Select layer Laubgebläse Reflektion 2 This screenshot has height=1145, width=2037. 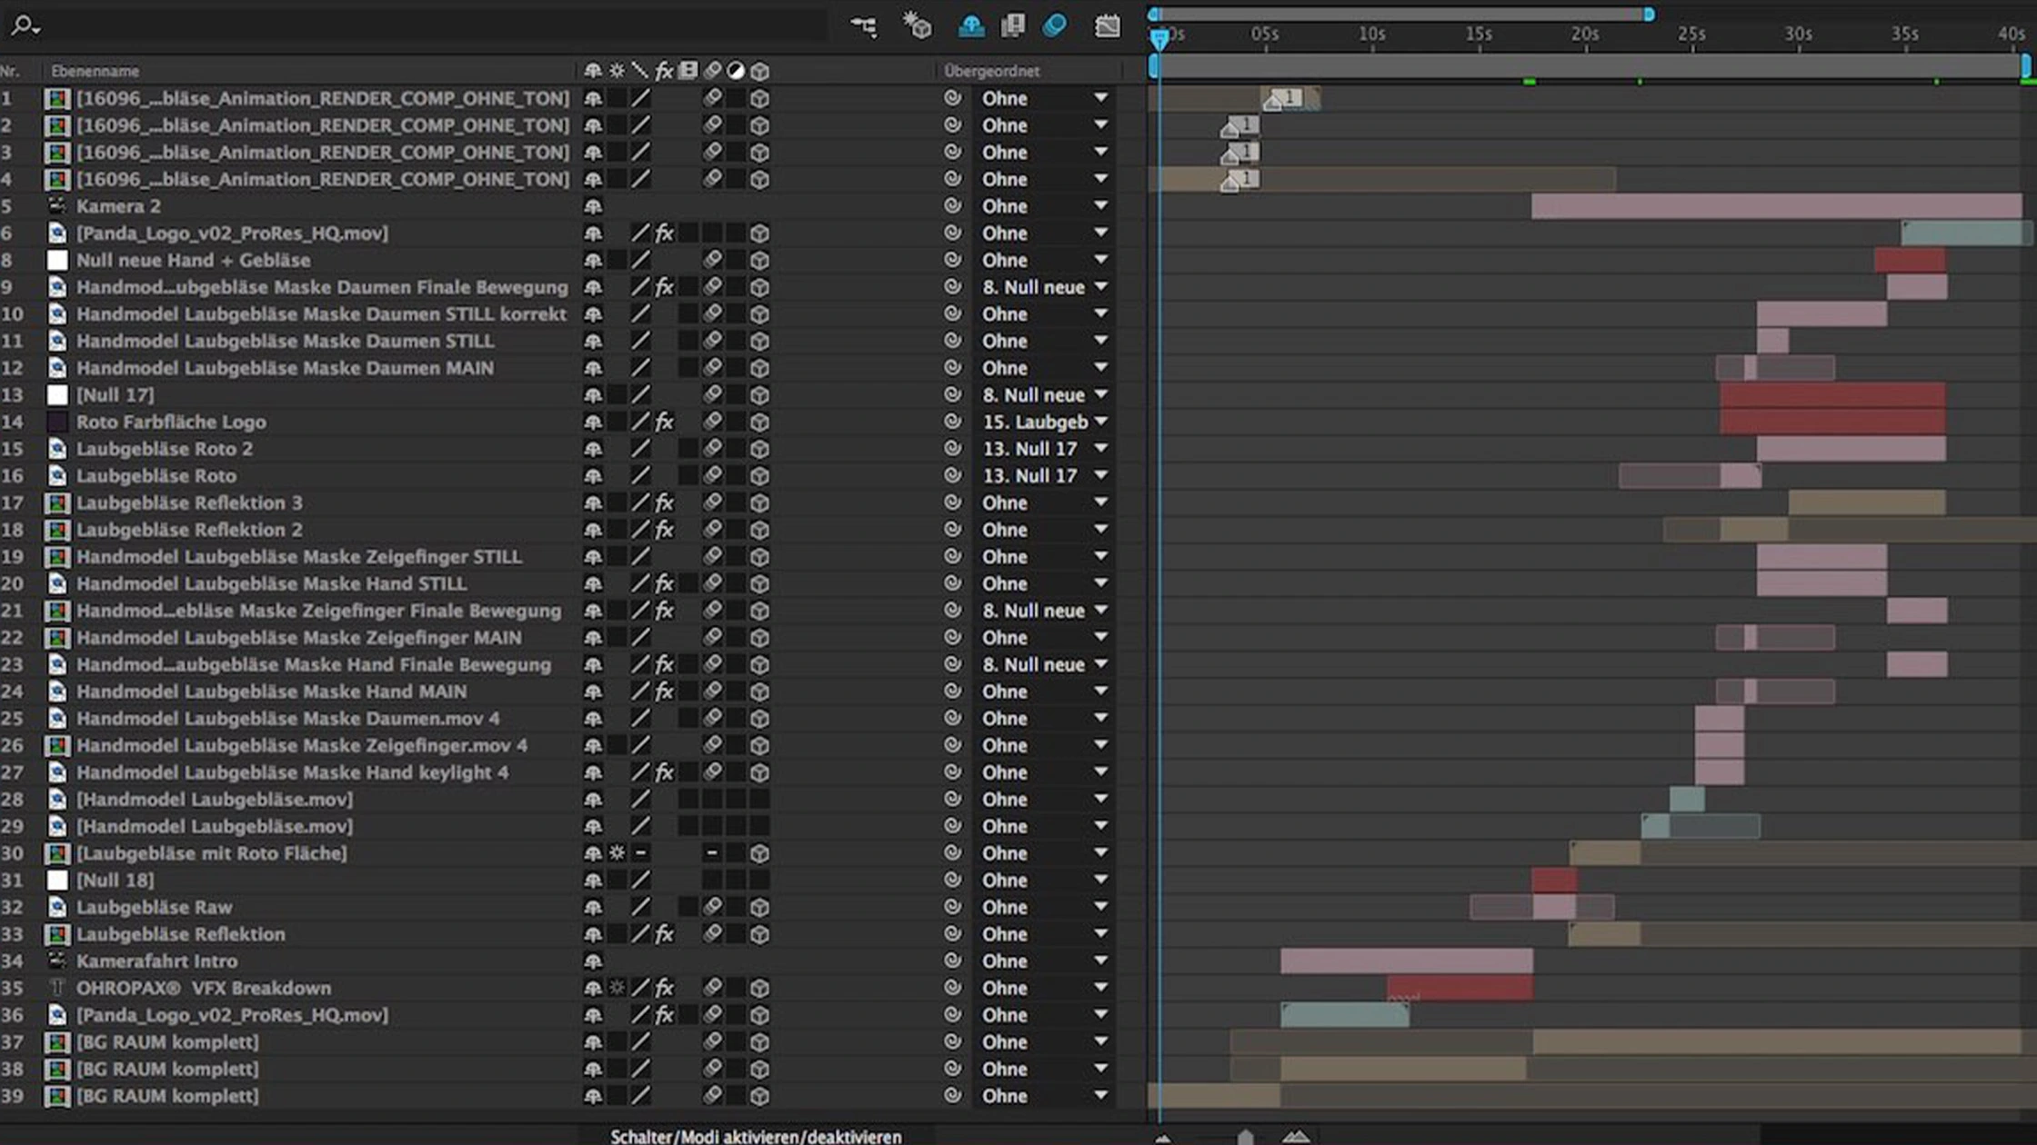click(189, 530)
